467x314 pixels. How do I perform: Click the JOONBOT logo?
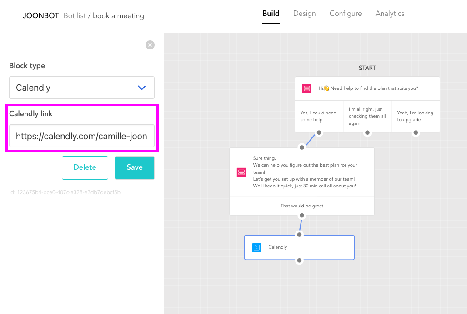click(x=41, y=16)
